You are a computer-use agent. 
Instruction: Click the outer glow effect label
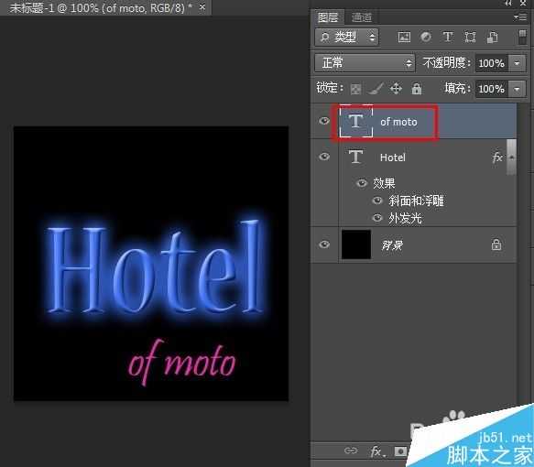405,218
